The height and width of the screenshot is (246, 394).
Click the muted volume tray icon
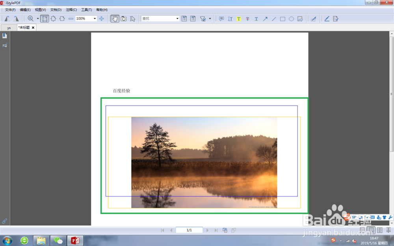[x=354, y=241]
